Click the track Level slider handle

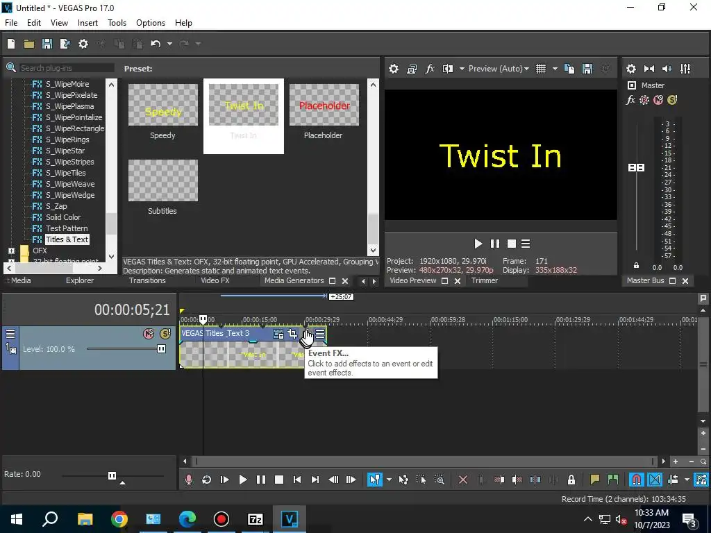[161, 348]
